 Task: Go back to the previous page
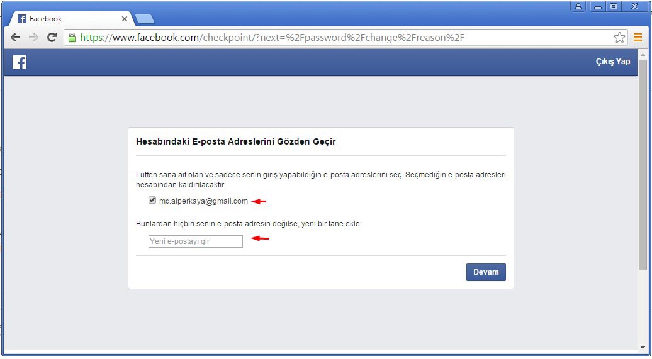(x=15, y=38)
